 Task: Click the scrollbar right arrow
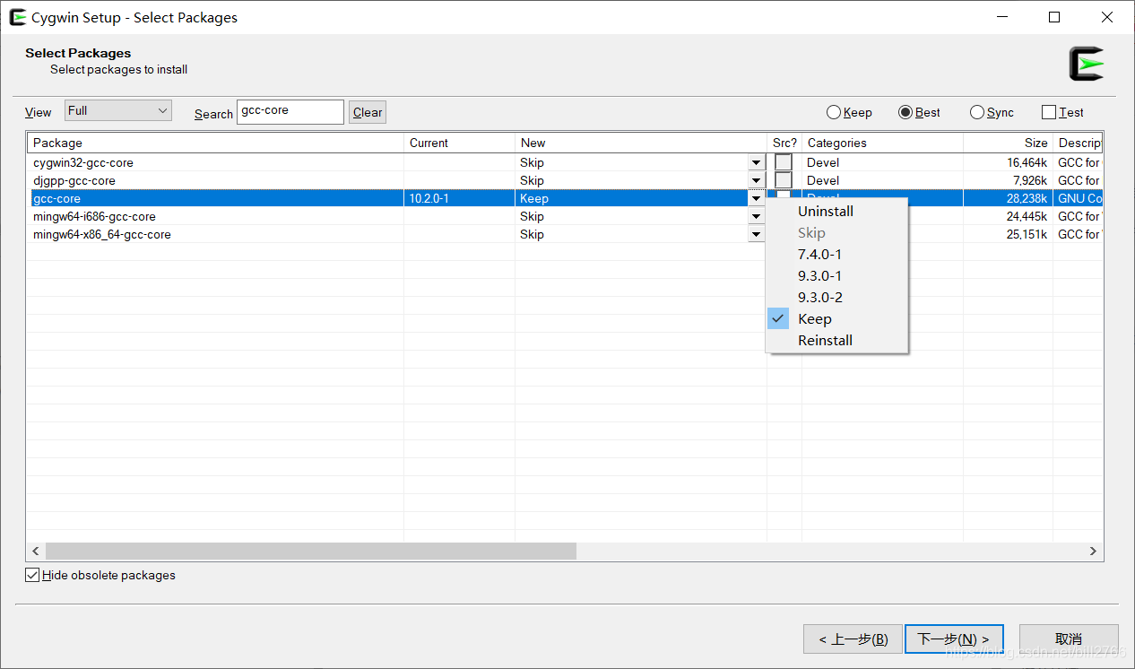pyautogui.click(x=1094, y=551)
